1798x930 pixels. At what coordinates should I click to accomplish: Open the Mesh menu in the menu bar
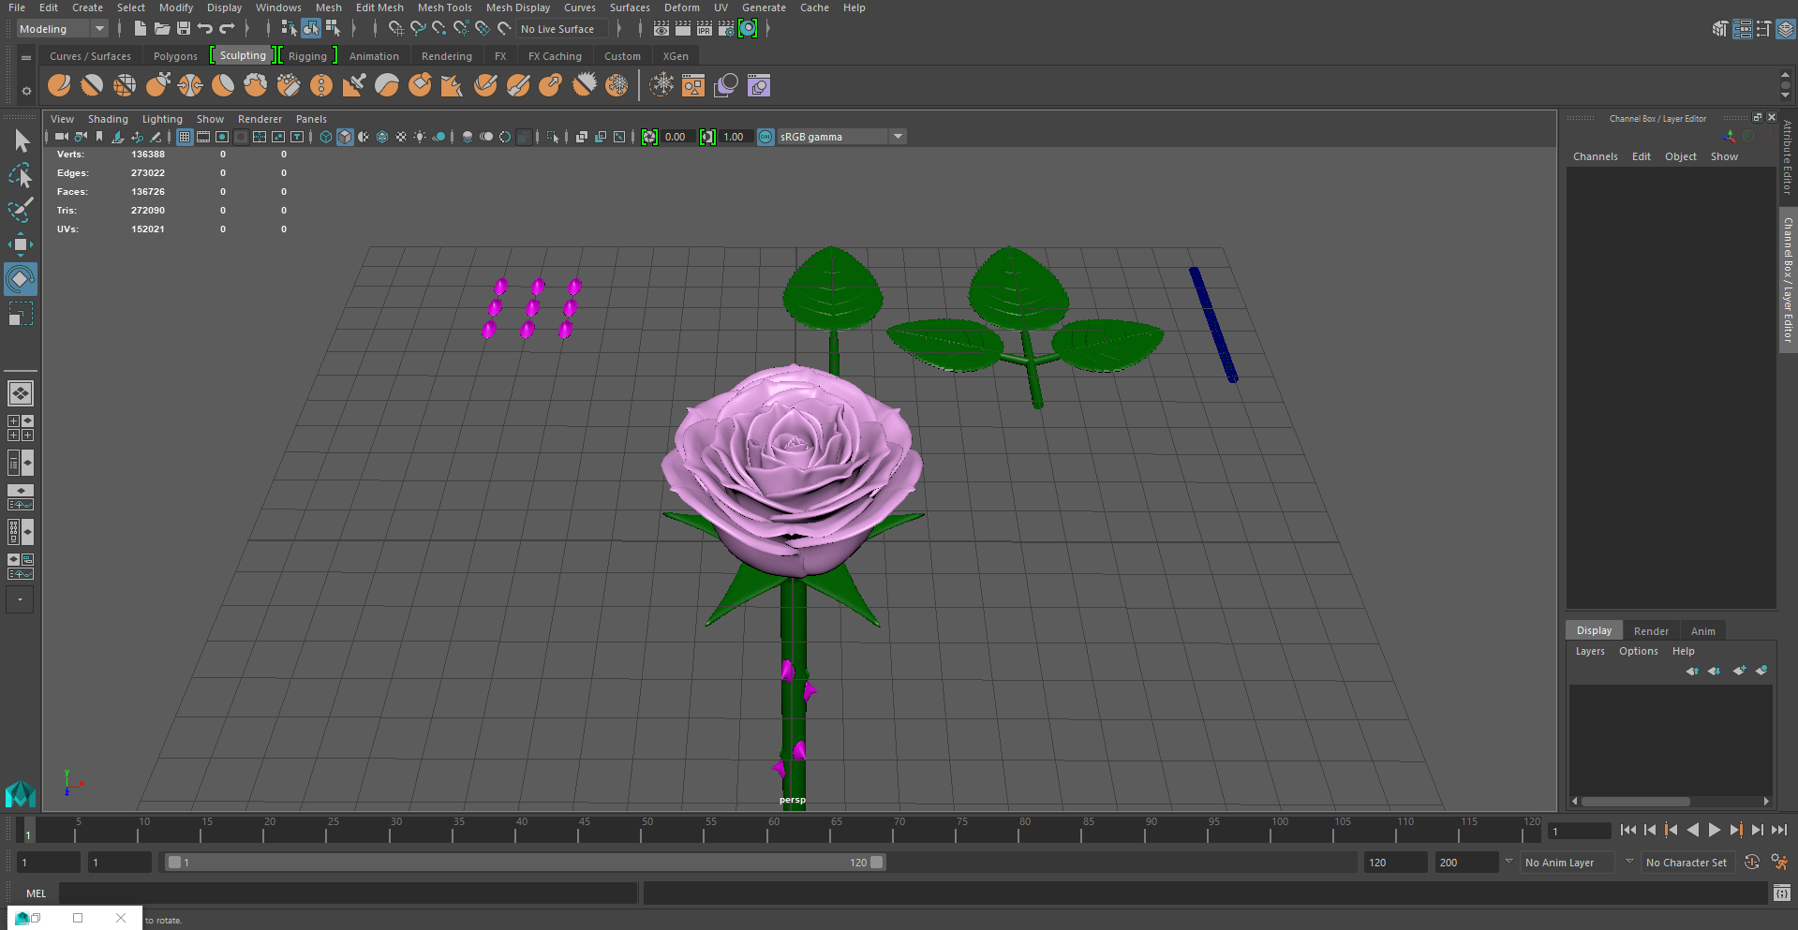click(329, 7)
